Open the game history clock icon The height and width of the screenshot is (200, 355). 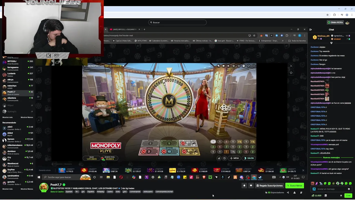click(239, 66)
